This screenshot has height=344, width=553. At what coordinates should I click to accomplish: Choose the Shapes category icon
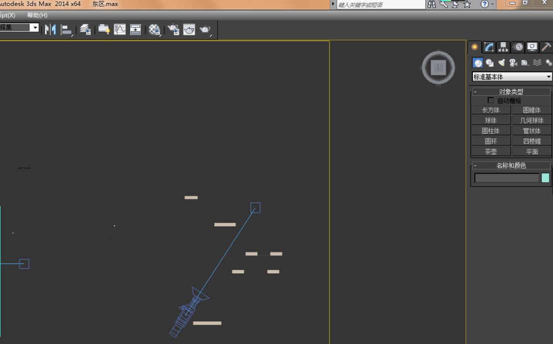pyautogui.click(x=489, y=63)
